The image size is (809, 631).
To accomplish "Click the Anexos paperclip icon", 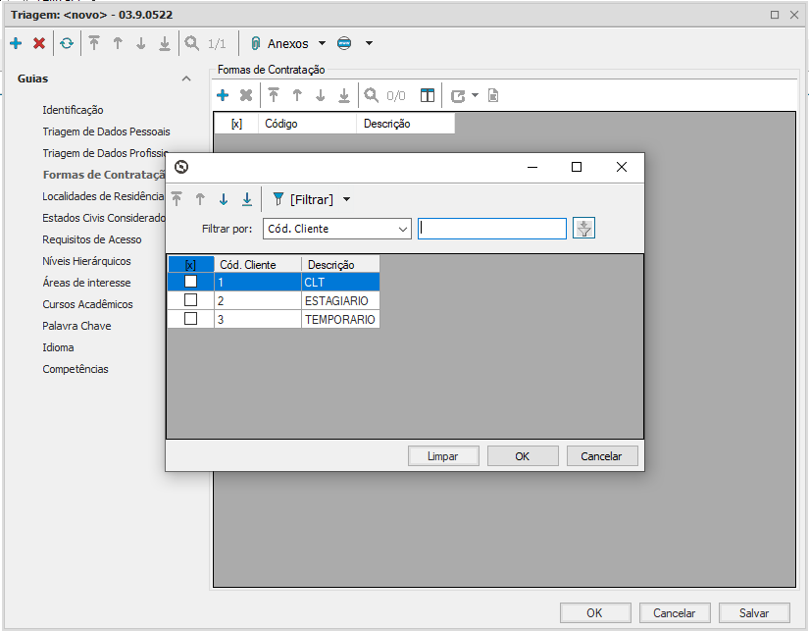I will point(255,43).
